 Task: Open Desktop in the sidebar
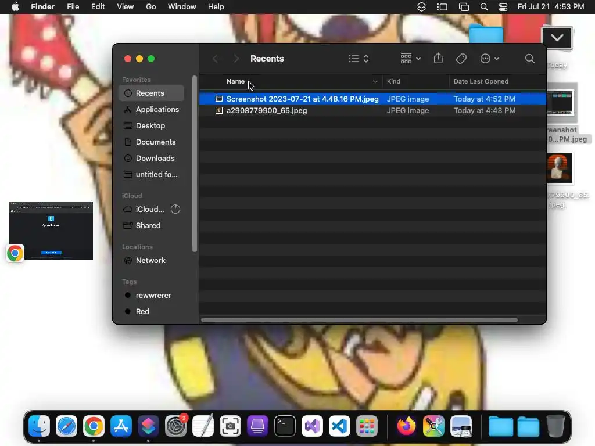point(152,126)
